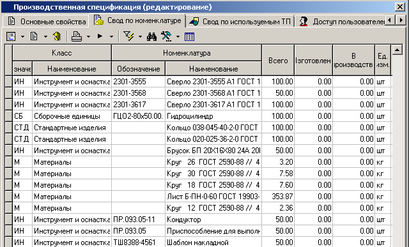Click the Класс column group header

pyautogui.click(x=62, y=53)
